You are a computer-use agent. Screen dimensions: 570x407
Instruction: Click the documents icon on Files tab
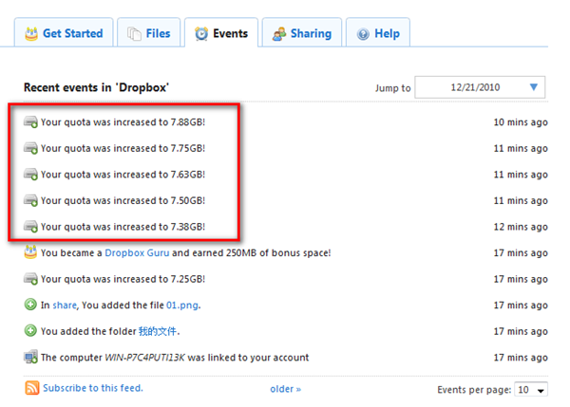[x=134, y=34]
